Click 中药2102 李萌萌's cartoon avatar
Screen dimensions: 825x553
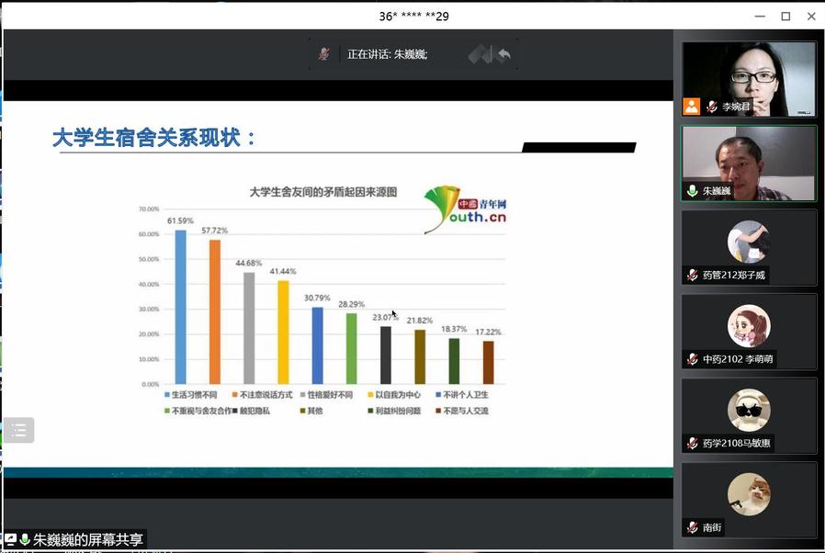[749, 326]
